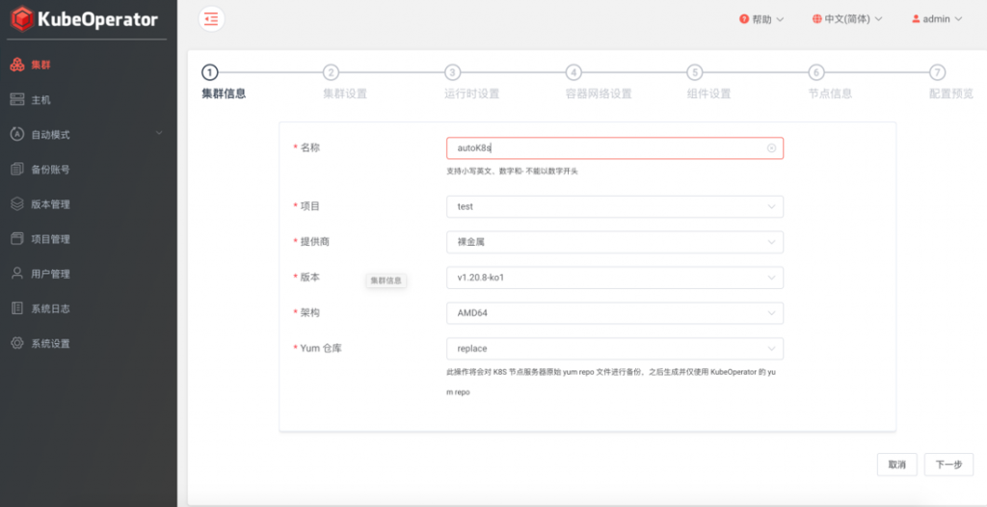Collapse the sidebar with the fold icon
The width and height of the screenshot is (987, 507).
211,19
